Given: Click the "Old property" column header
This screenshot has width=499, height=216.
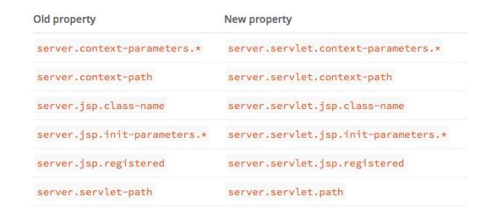Looking at the screenshot, I should [x=64, y=19].
